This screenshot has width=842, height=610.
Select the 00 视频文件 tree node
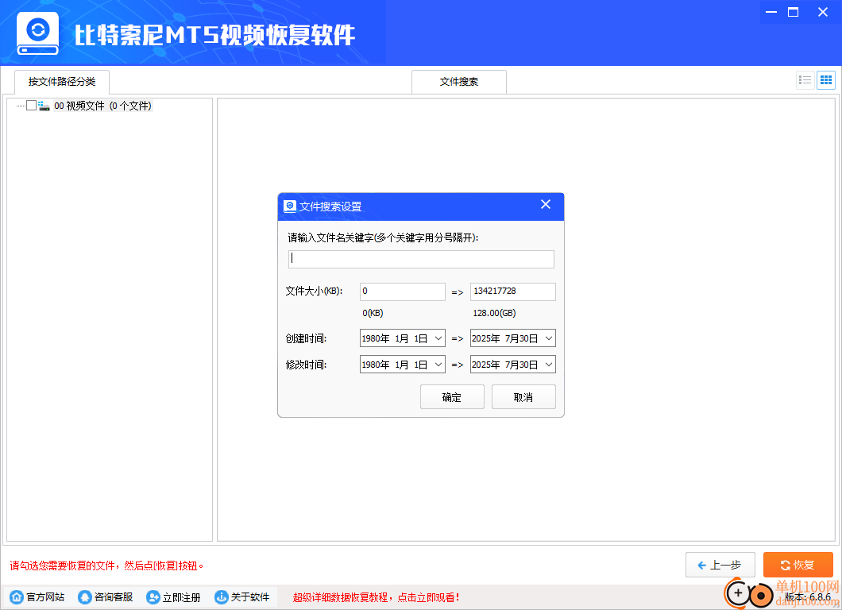[x=102, y=106]
